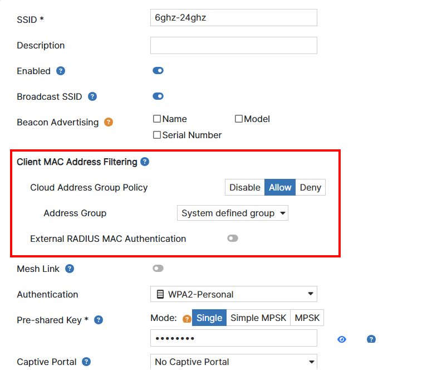
Task: Turn off the Broadcast SSID switch
Action: click(158, 96)
